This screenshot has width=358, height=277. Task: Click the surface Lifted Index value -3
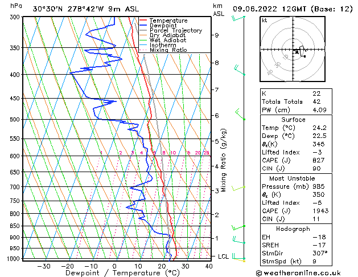317,152
